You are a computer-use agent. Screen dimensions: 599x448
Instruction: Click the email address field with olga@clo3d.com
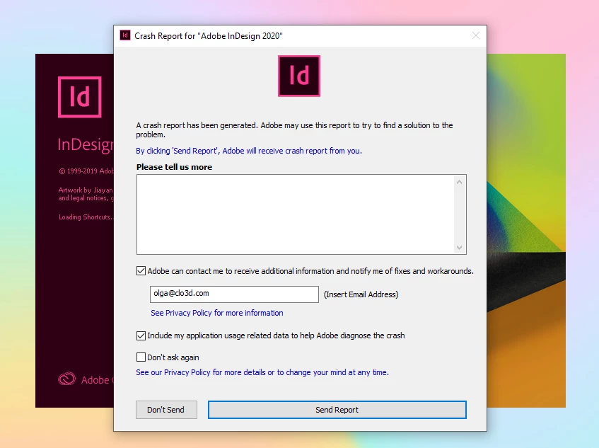click(x=234, y=294)
